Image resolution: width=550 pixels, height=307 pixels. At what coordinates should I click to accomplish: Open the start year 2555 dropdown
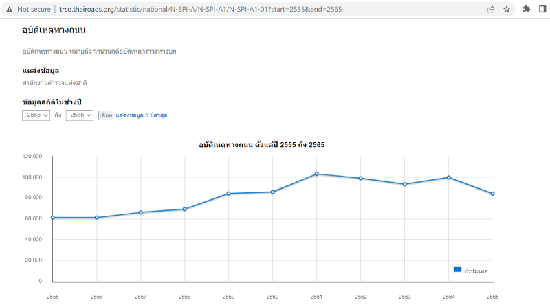[x=36, y=115]
